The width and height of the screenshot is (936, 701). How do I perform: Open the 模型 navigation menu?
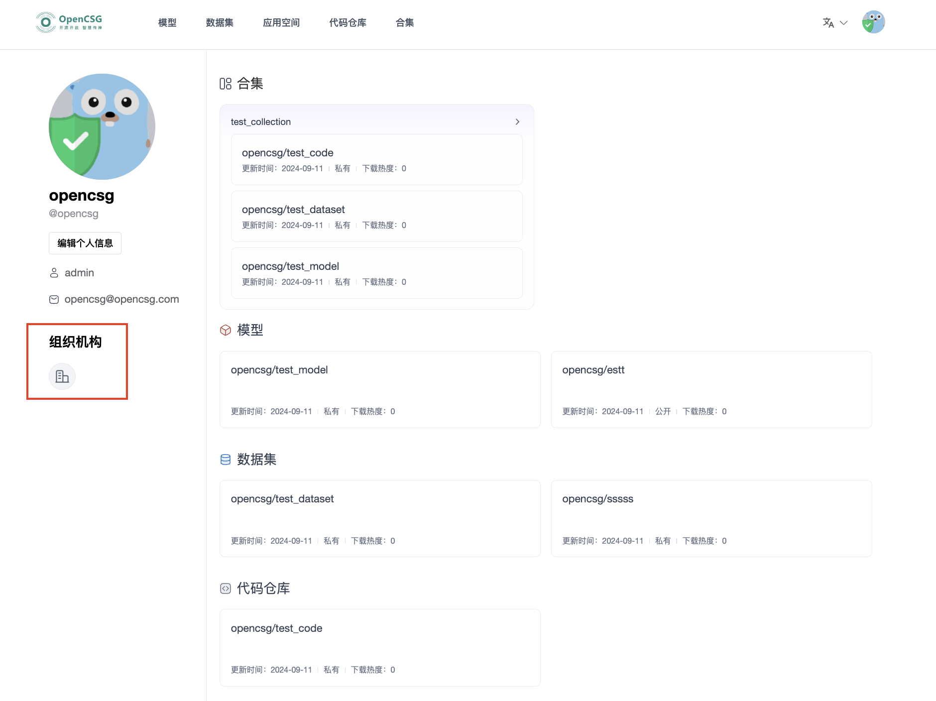coord(167,23)
